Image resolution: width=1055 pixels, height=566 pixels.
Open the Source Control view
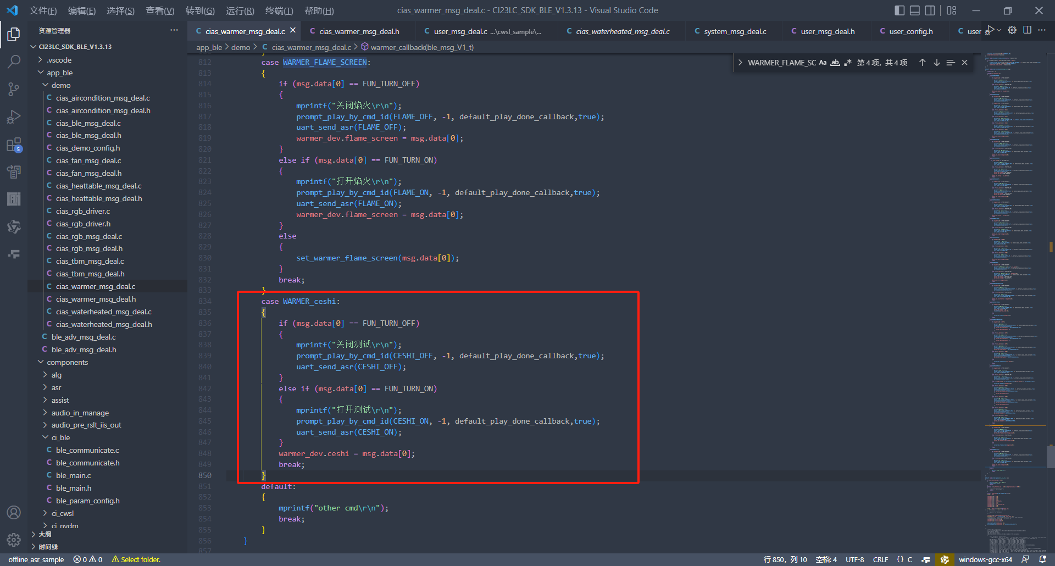point(14,89)
